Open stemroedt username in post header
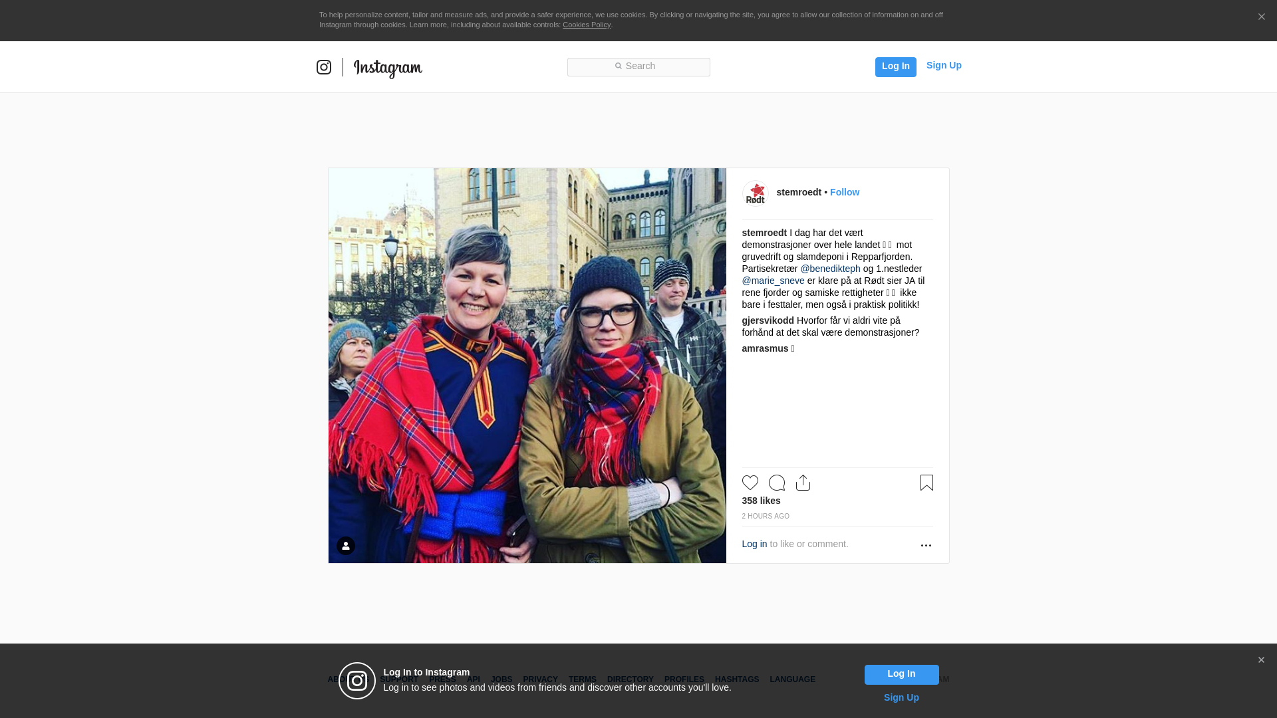Image resolution: width=1277 pixels, height=718 pixels. tap(799, 192)
